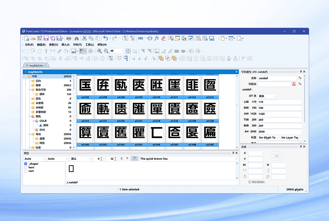Open the No Layer Tag dropdown
Viewport: 329px width, 221px height.
pos(300,138)
